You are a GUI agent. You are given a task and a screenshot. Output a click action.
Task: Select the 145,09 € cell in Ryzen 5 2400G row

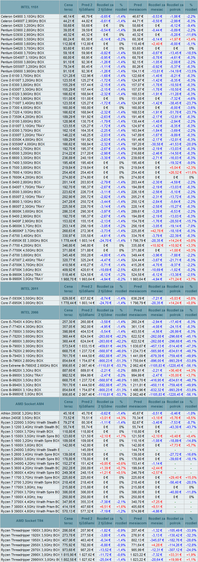tap(87, 450)
